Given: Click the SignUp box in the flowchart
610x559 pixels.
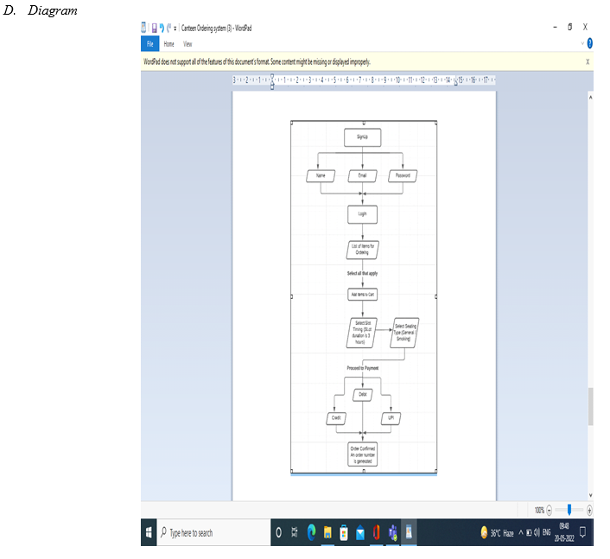Looking at the screenshot, I should (363, 137).
